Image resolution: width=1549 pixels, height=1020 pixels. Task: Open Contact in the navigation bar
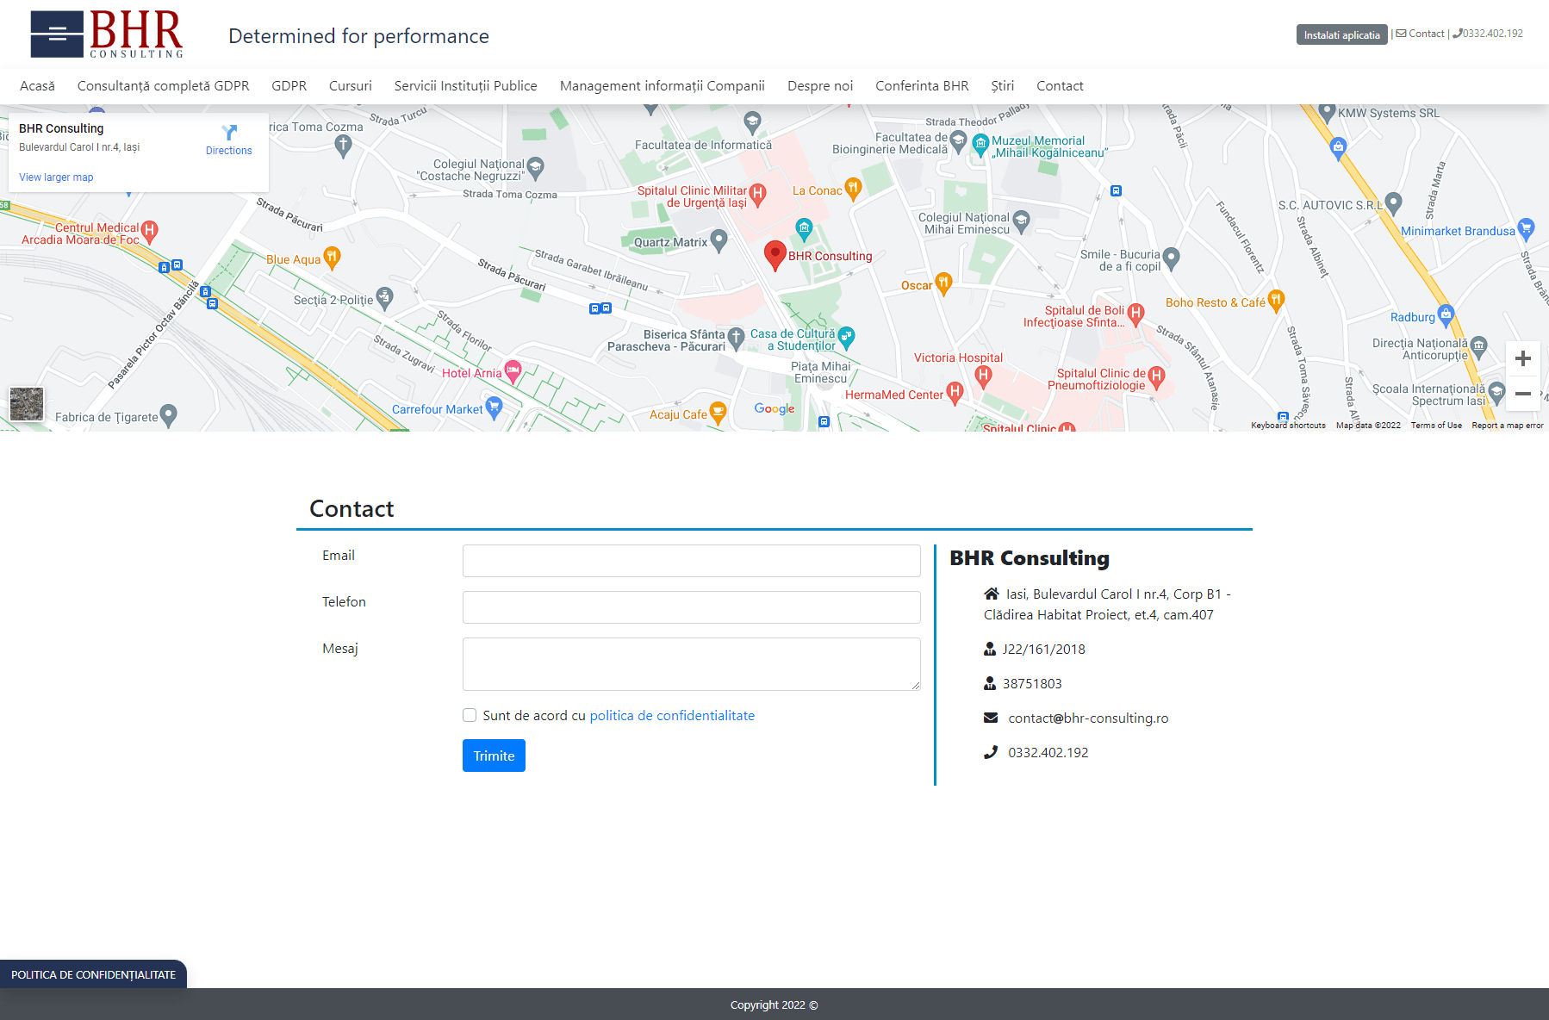tap(1060, 86)
